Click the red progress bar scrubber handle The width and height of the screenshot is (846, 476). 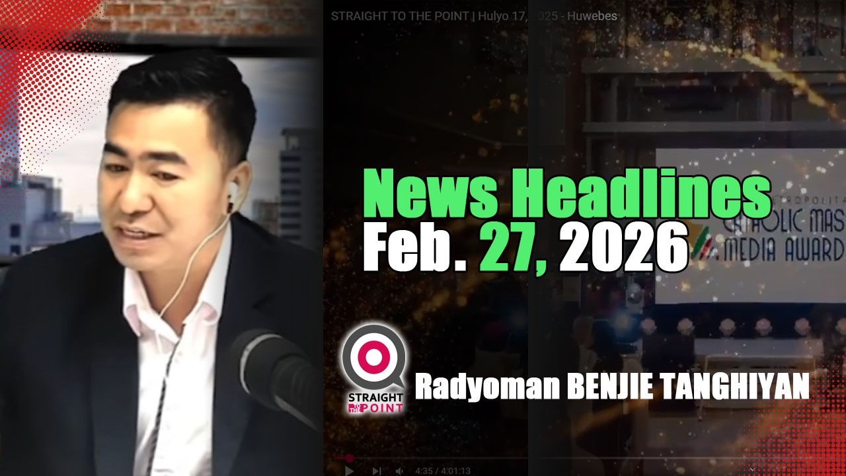pyautogui.click(x=350, y=457)
